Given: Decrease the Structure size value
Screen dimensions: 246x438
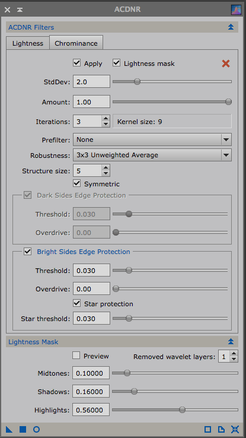Looking at the screenshot, I should (106, 173).
